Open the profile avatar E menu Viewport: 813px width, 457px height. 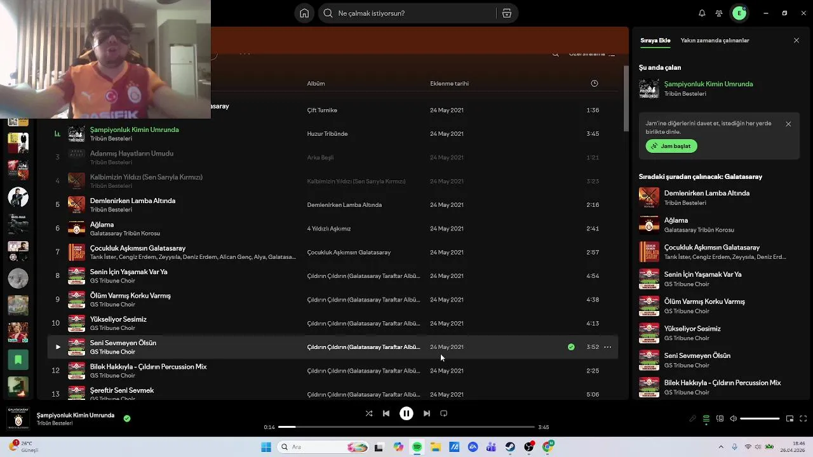(x=739, y=13)
